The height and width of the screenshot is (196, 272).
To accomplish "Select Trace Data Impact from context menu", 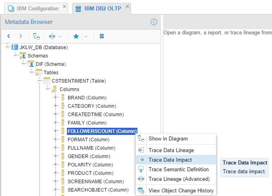I will pos(176,160).
